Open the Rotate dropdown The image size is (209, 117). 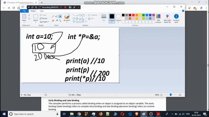(x=44, y=22)
